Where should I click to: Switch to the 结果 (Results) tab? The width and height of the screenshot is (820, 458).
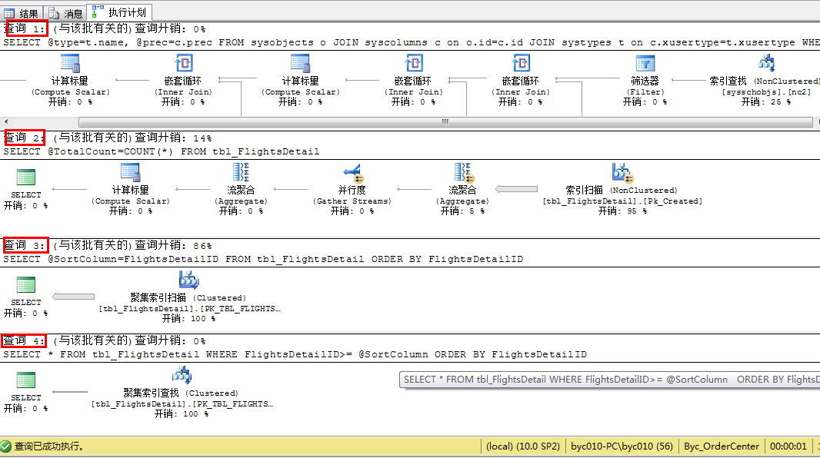(22, 12)
